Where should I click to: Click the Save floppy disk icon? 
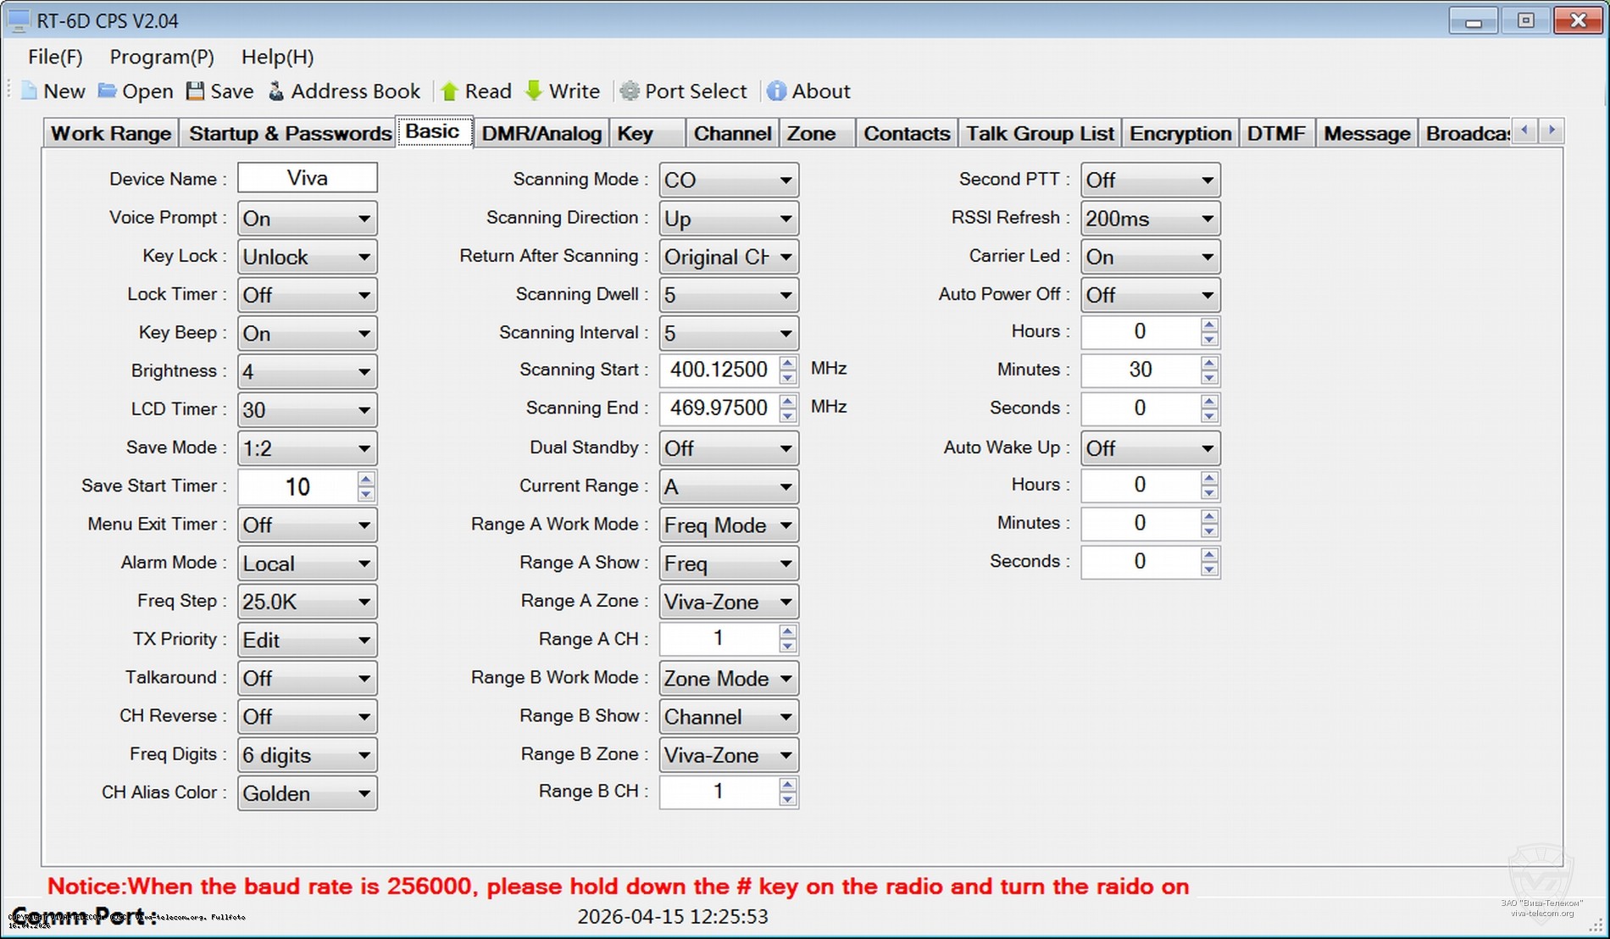[196, 92]
